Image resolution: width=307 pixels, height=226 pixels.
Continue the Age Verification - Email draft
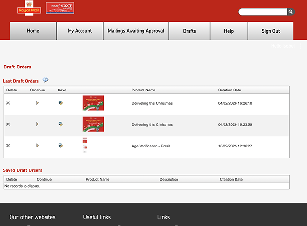37,146
